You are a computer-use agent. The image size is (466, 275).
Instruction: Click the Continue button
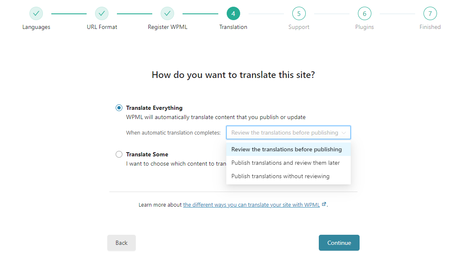[x=339, y=243]
